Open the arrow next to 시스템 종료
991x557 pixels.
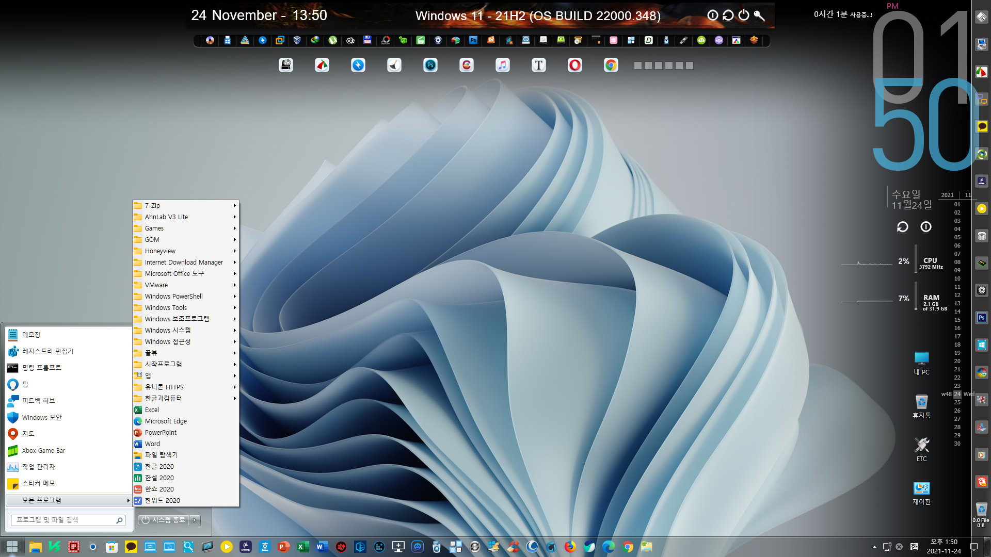coord(195,520)
